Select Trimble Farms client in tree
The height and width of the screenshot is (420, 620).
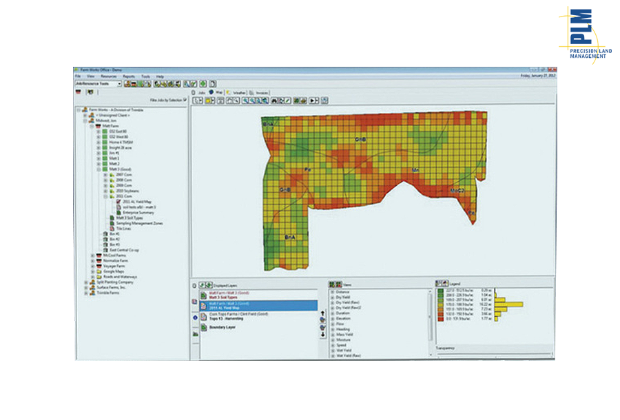click(x=107, y=293)
